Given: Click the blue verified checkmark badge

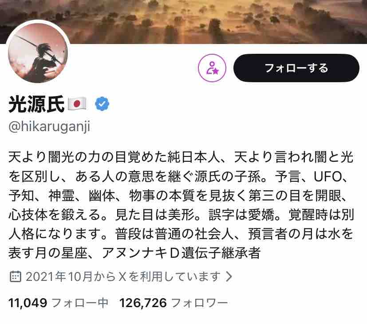Looking at the screenshot, I should pyautogui.click(x=102, y=104).
